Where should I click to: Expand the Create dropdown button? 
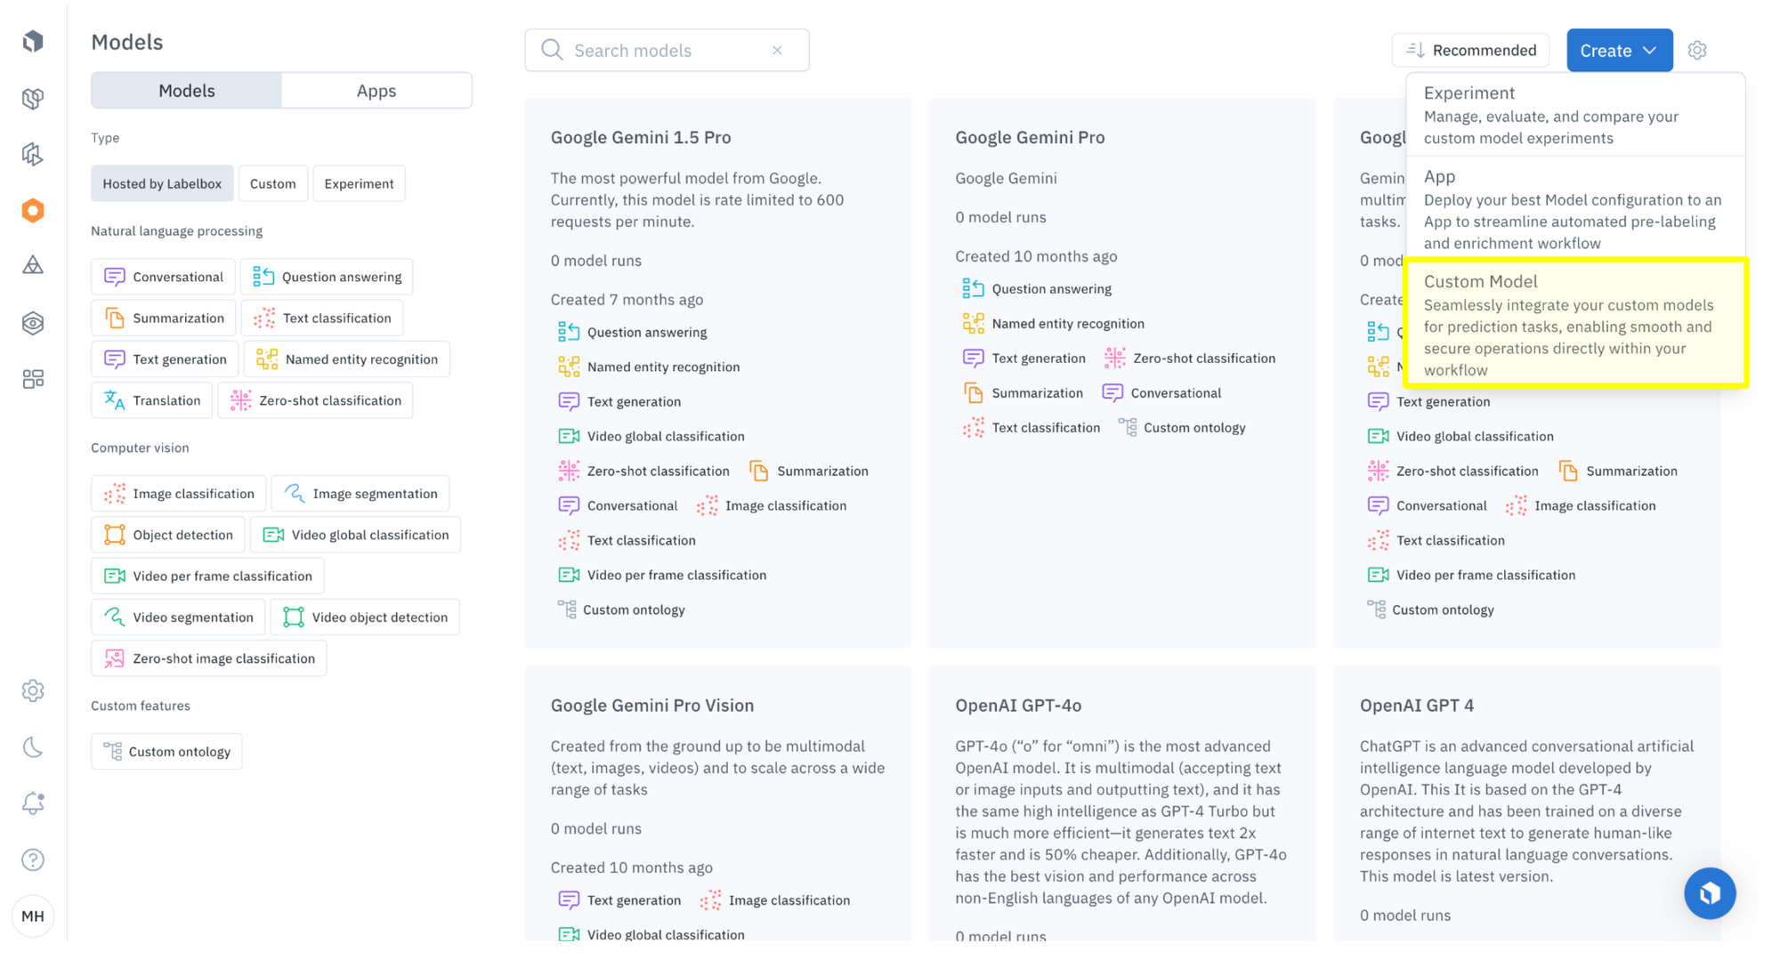tap(1618, 51)
